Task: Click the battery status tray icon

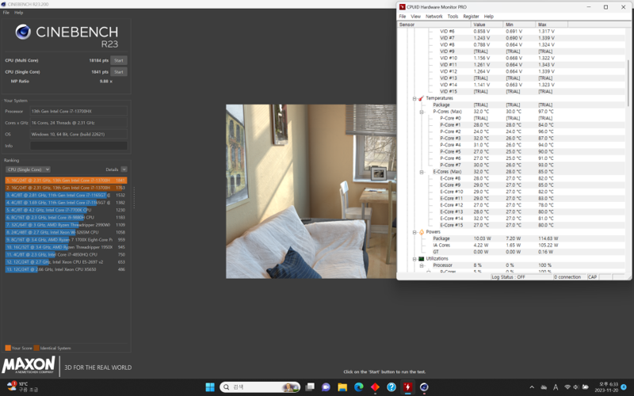Action: click(585, 387)
